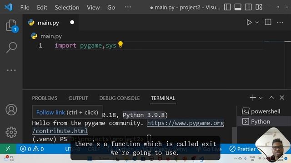
Task: Click the ENG language indicator in taskbar
Action: tap(253, 158)
